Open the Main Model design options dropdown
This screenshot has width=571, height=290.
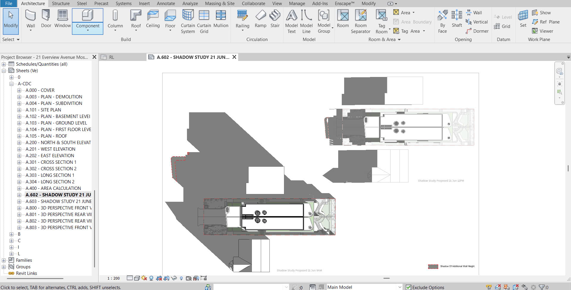(400, 287)
